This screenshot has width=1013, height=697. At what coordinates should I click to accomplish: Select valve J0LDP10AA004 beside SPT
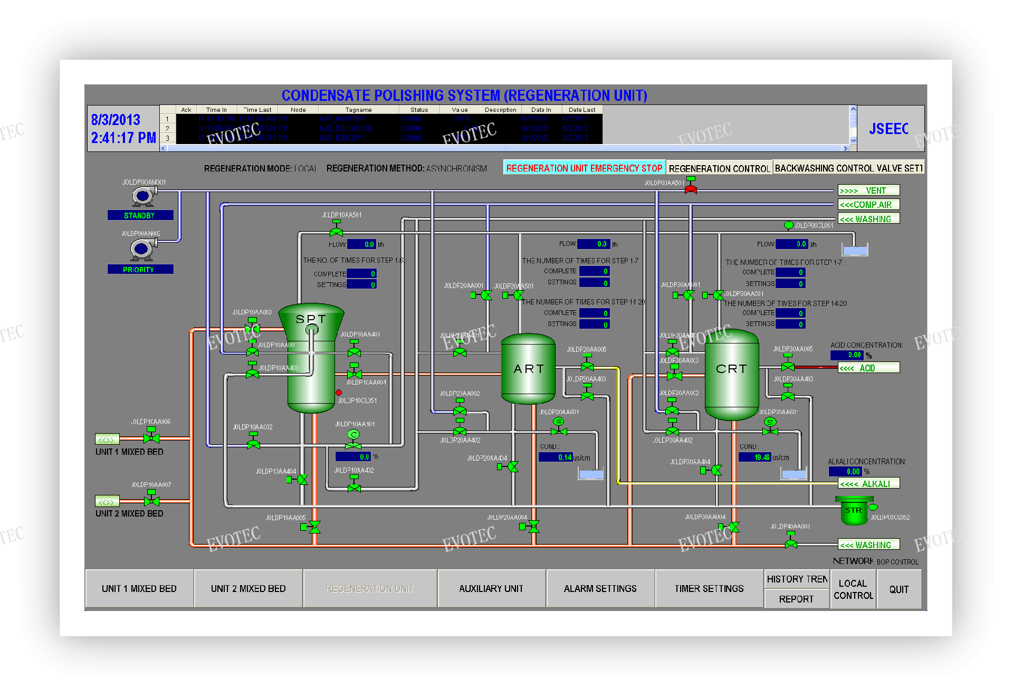pos(355,372)
